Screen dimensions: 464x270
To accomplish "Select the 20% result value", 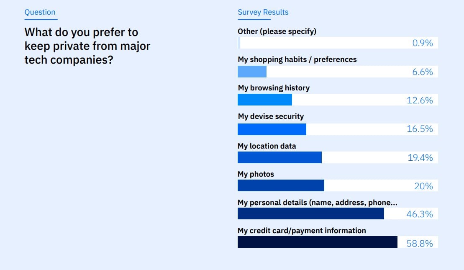I will pos(423,186).
